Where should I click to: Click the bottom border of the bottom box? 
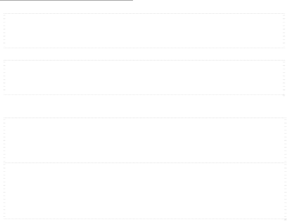tap(145, 219)
